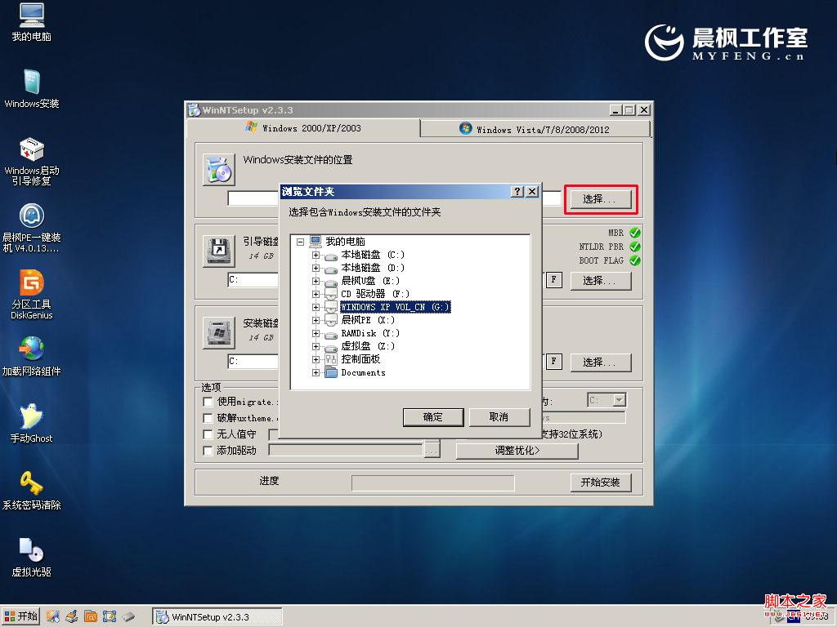Open the orange folder search taskbar icon

(x=91, y=617)
